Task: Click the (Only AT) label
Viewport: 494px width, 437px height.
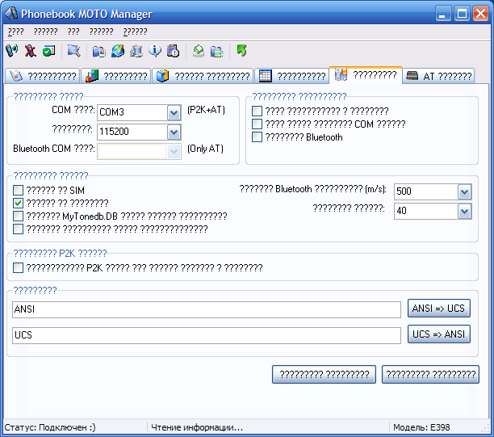Action: [x=205, y=149]
